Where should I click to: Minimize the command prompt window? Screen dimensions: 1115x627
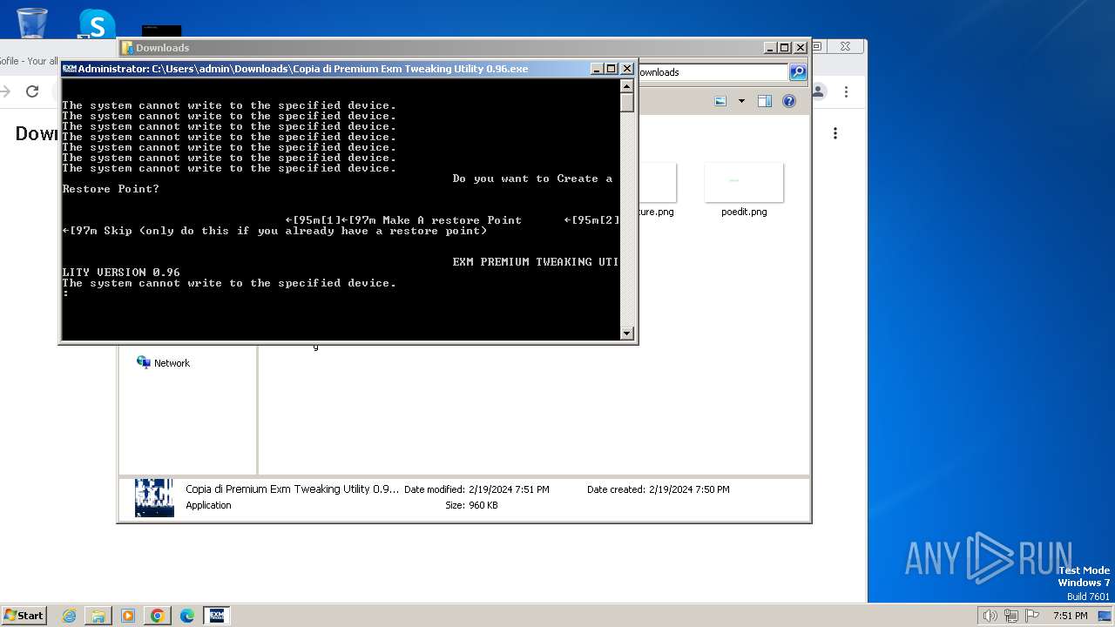(x=597, y=69)
